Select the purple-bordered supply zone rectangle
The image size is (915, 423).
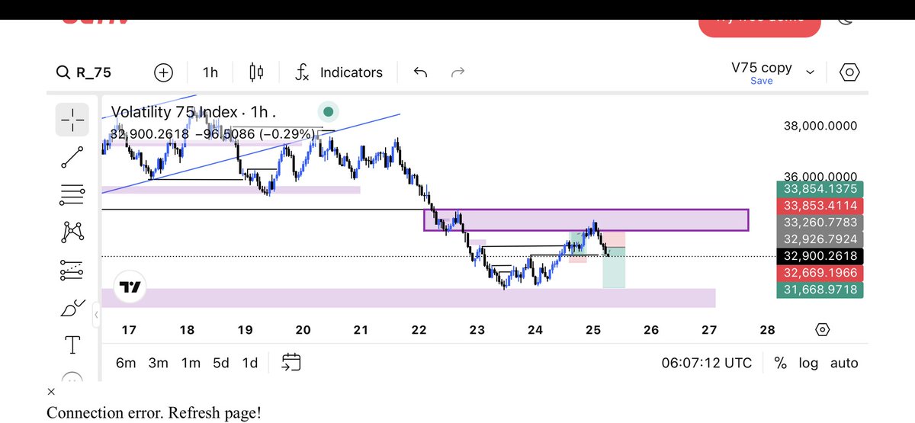coord(586,220)
